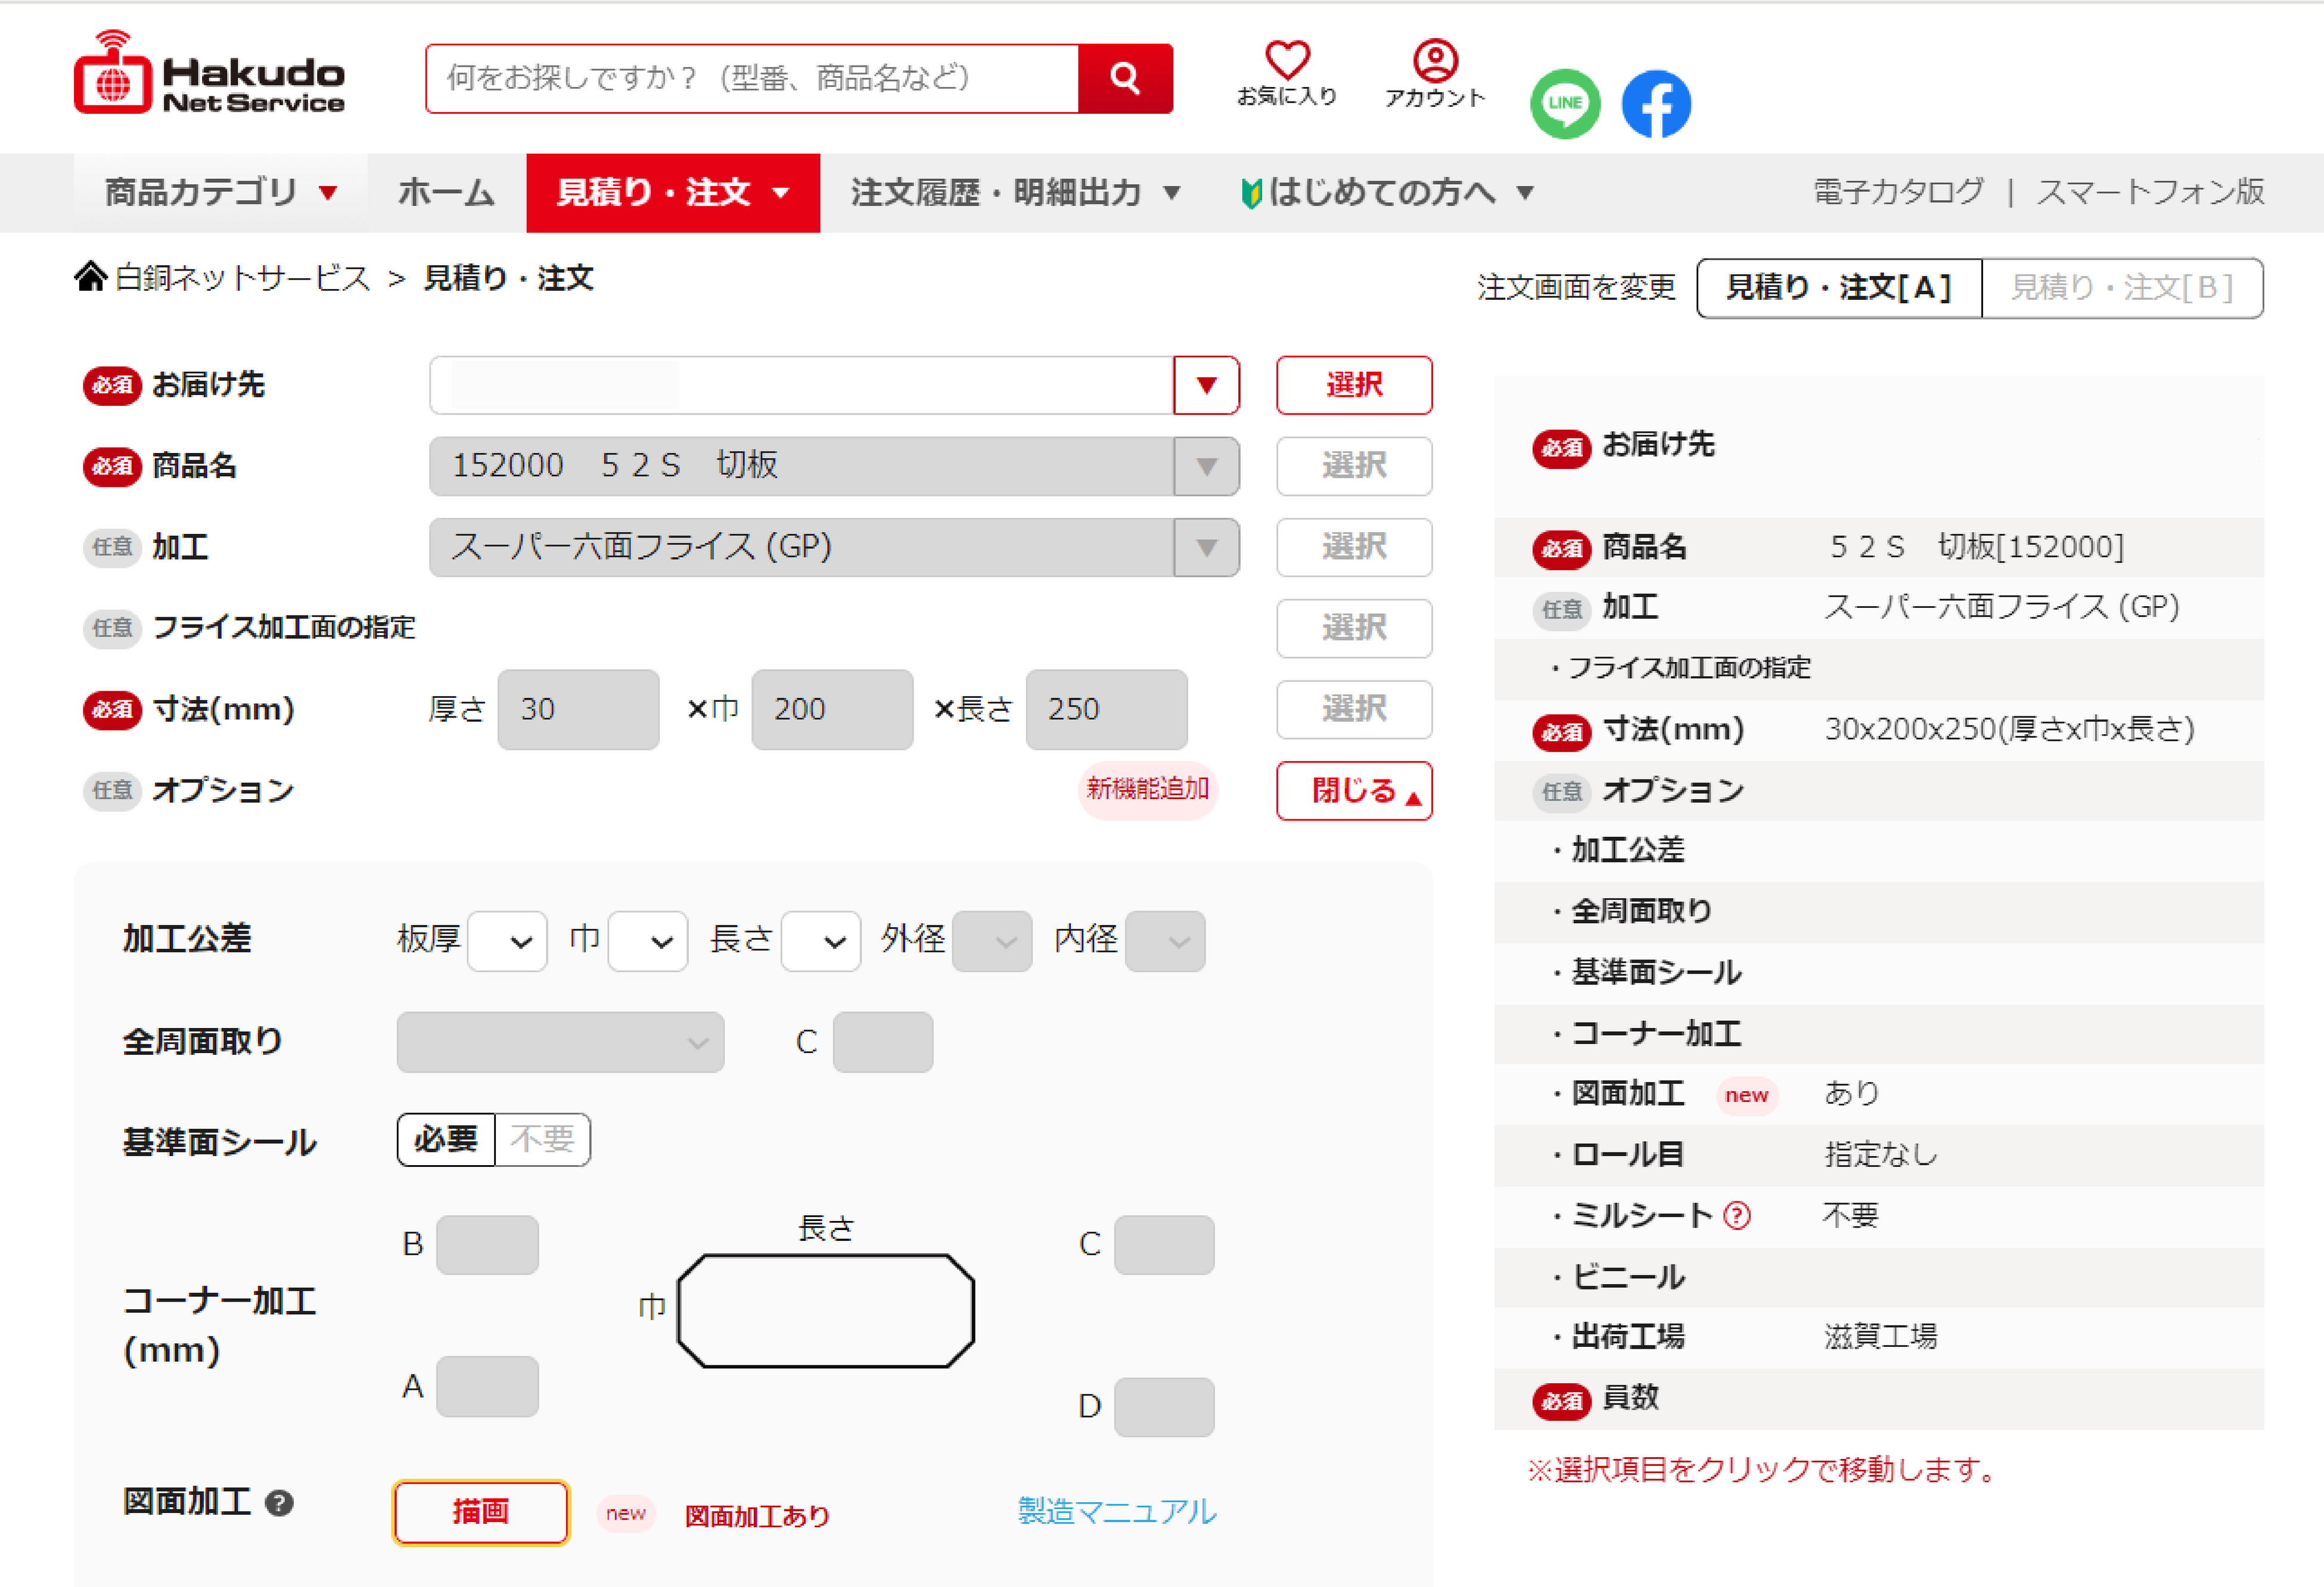
Task: Switch to 見積り・注文[B] order screen
Action: tap(2121, 288)
